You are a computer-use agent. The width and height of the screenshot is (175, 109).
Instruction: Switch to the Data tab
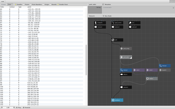point(10,4)
